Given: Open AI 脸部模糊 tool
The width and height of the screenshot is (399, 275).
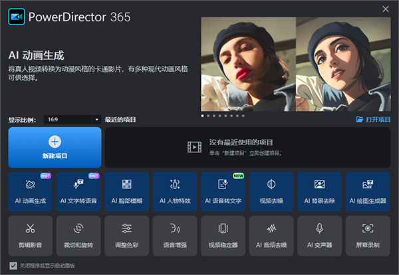Looking at the screenshot, I should click(127, 191).
